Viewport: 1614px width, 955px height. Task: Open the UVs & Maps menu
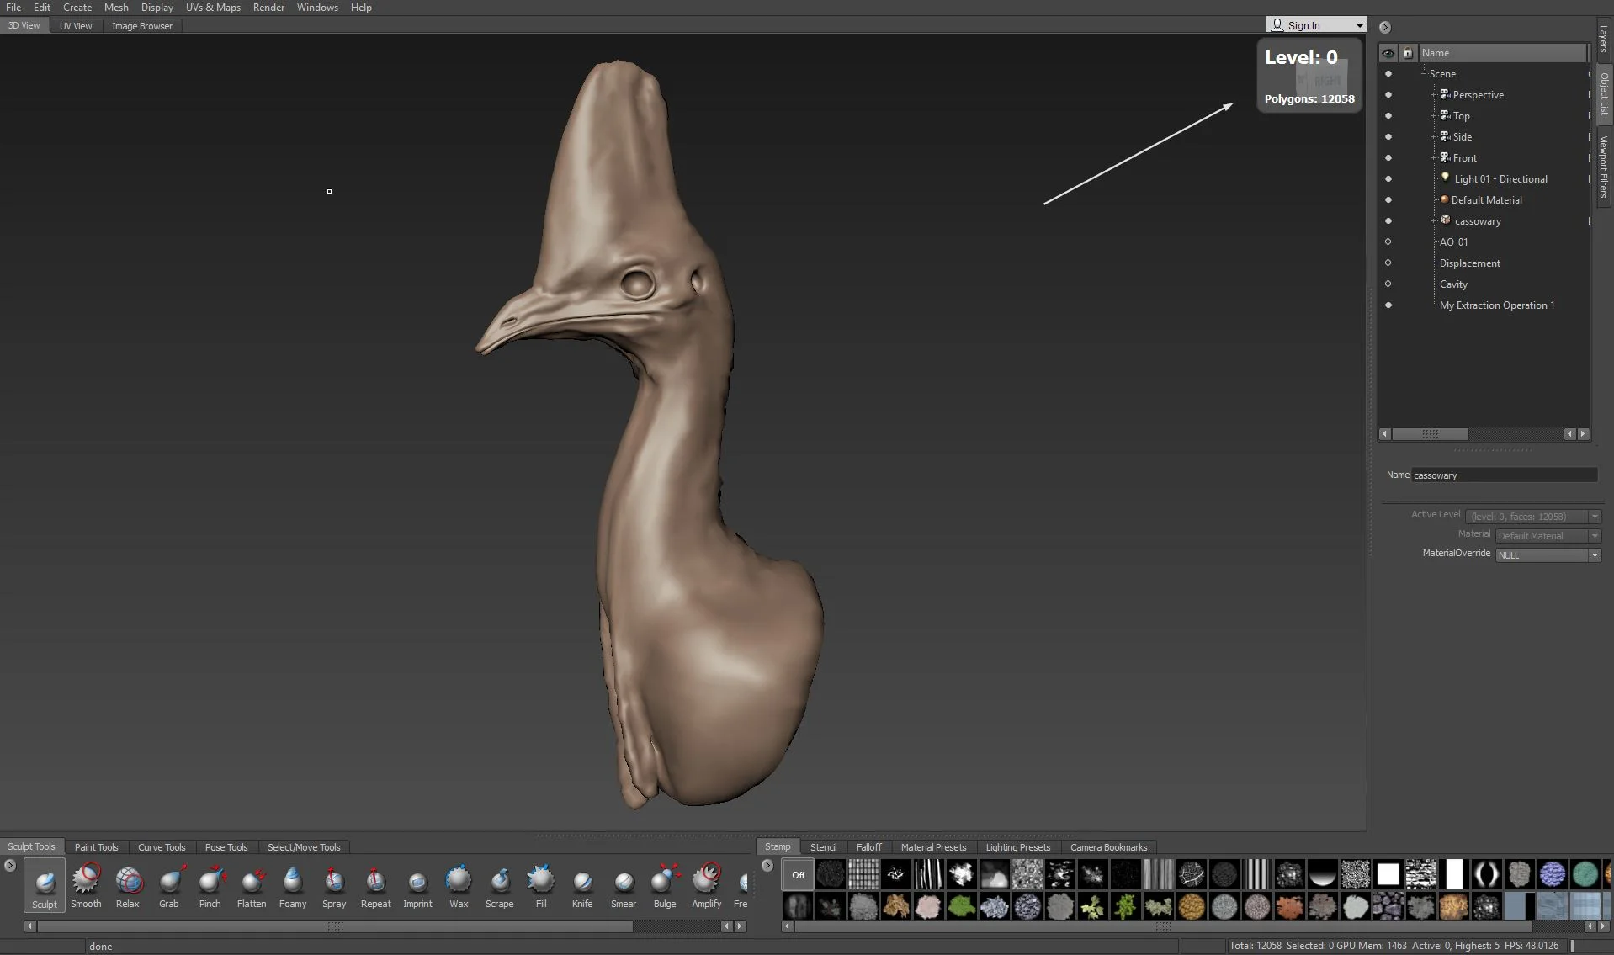[x=213, y=8]
